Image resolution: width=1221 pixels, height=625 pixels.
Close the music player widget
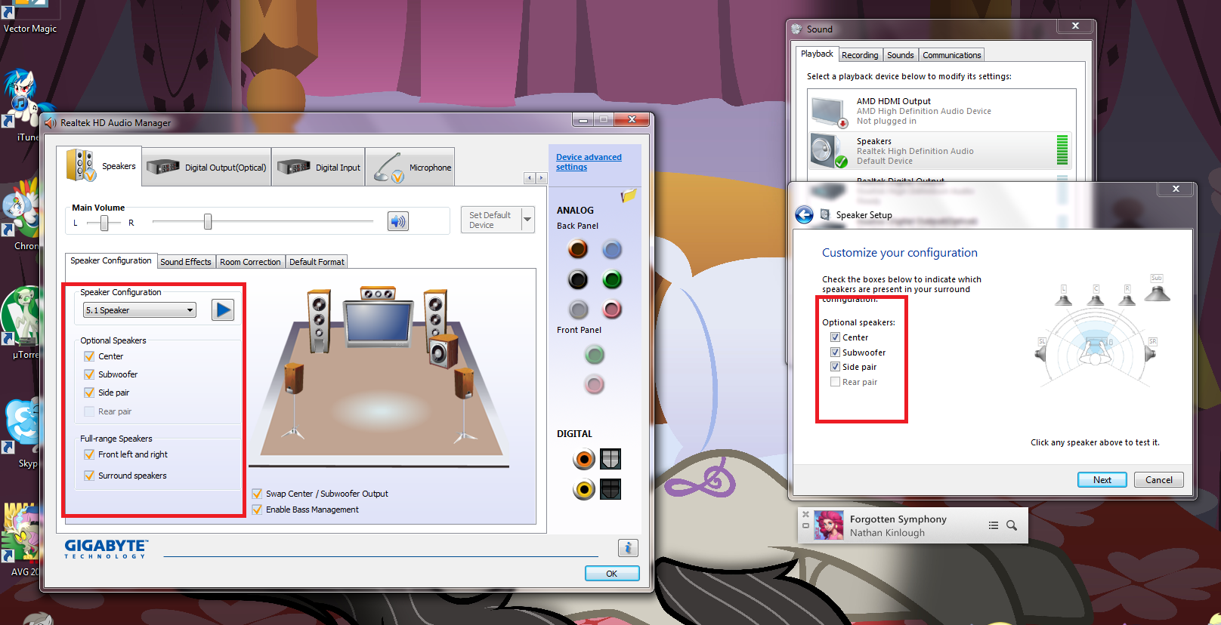805,515
